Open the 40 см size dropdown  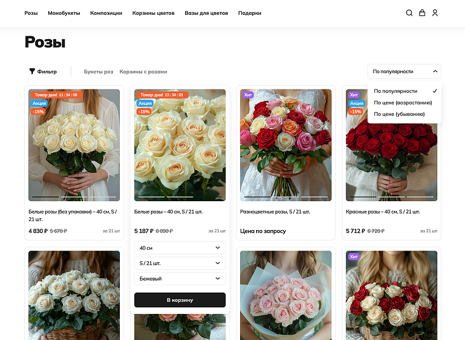pos(179,248)
